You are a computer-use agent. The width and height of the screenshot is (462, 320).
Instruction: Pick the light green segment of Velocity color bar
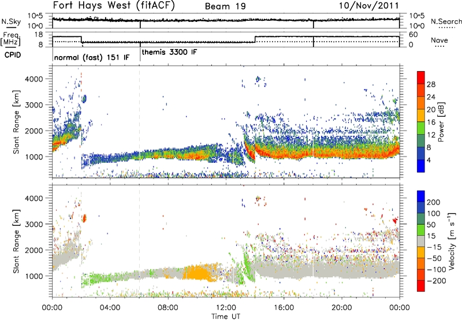tap(421, 229)
